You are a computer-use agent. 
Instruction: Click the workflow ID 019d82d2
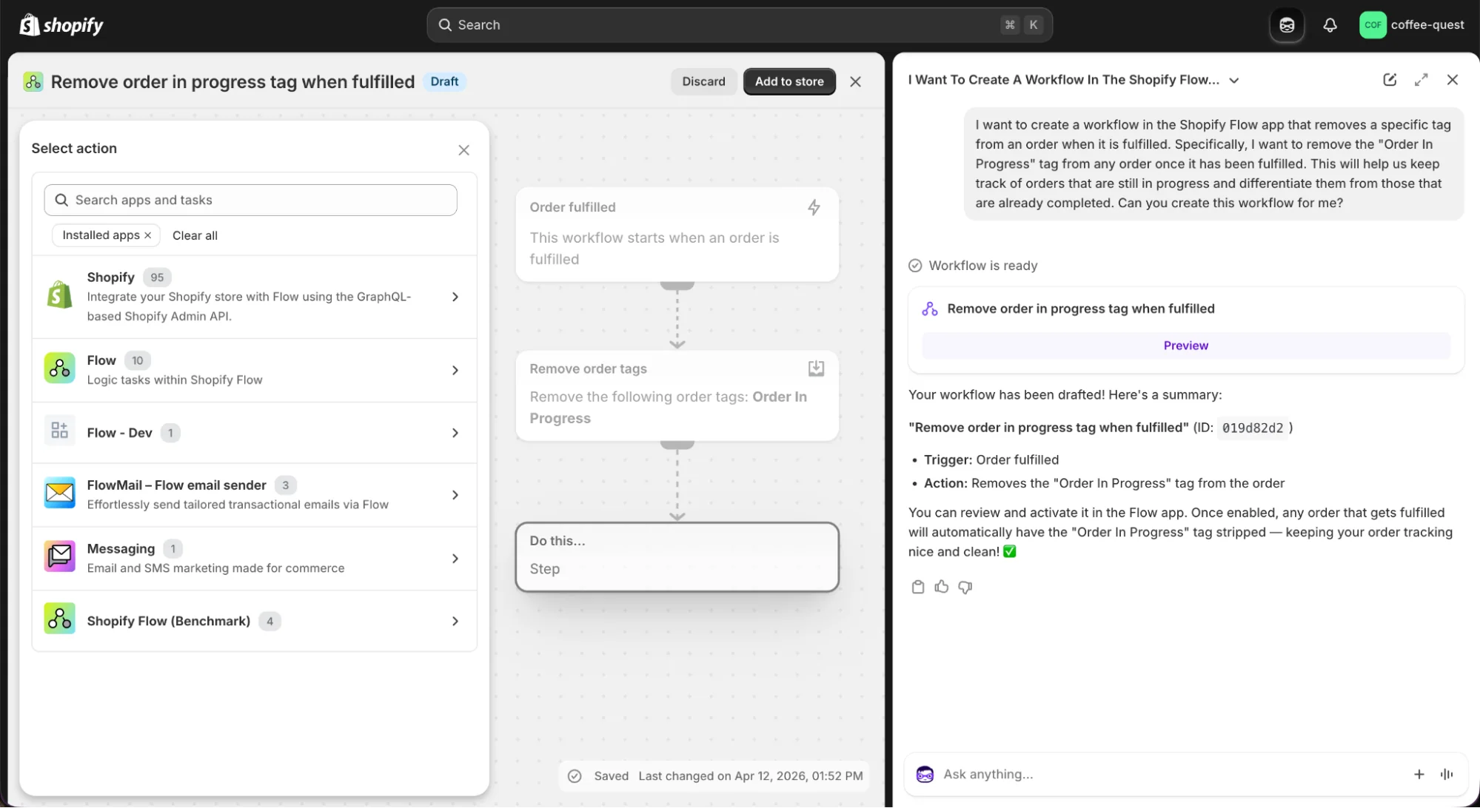click(1252, 428)
